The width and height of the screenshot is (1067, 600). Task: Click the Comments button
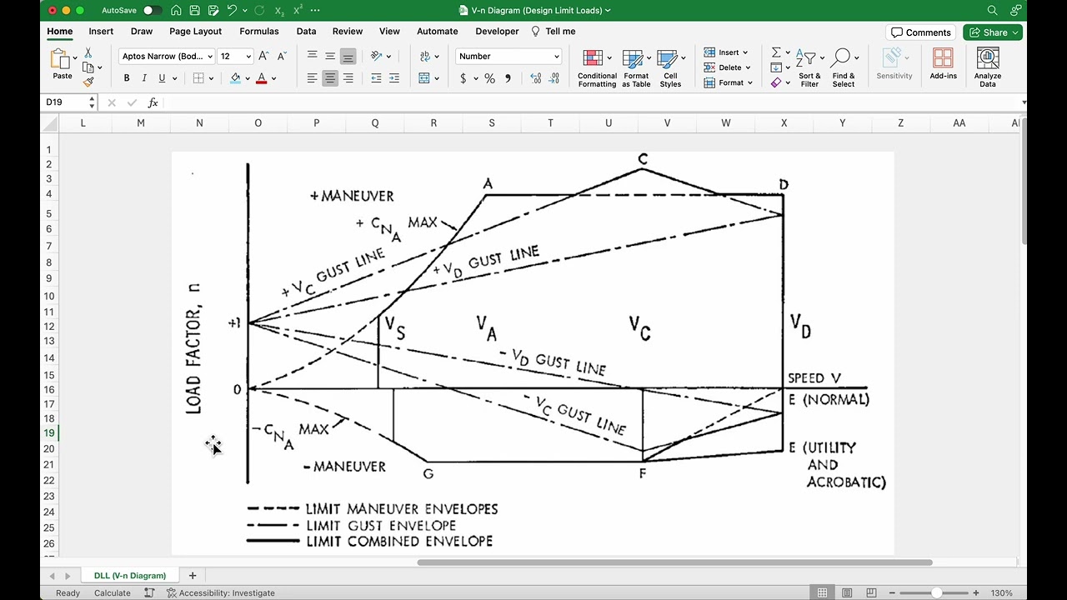coord(920,32)
